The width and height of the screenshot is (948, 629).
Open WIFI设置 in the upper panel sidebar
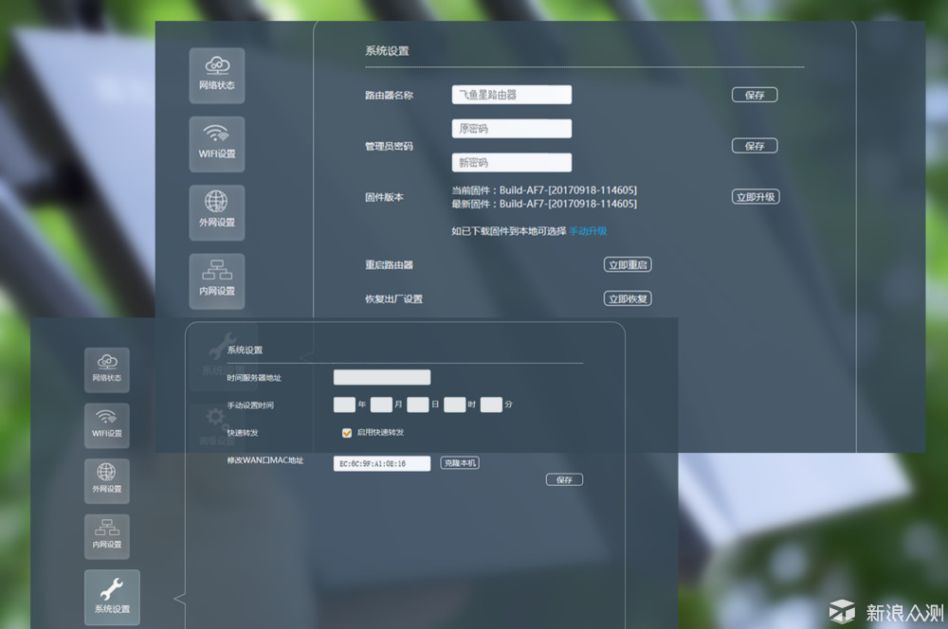coord(217,144)
